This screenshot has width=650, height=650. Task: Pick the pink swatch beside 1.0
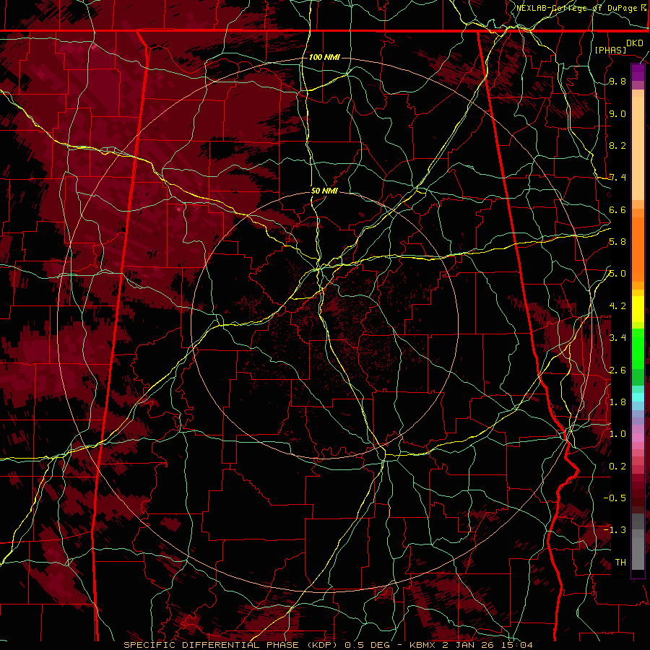638,438
